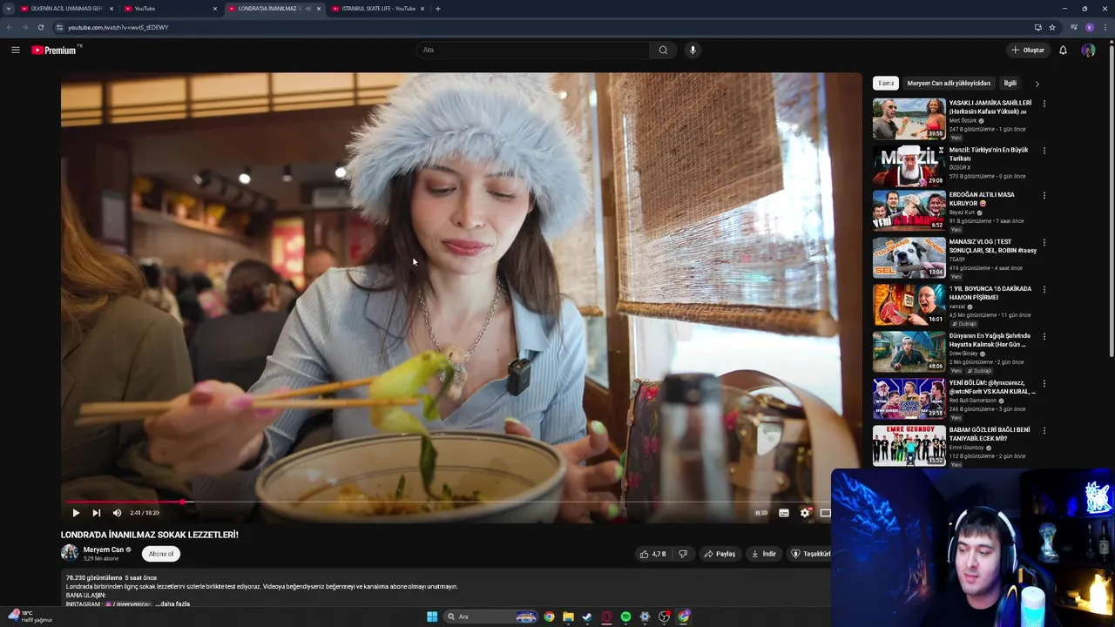
Task: Open the YASAKLI JAMAİKA SAHİLLERİ video thumbnail
Action: click(x=909, y=118)
